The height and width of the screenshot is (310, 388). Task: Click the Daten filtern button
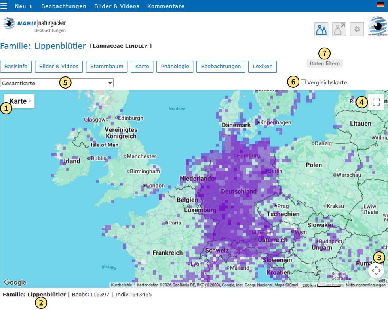[x=325, y=64]
